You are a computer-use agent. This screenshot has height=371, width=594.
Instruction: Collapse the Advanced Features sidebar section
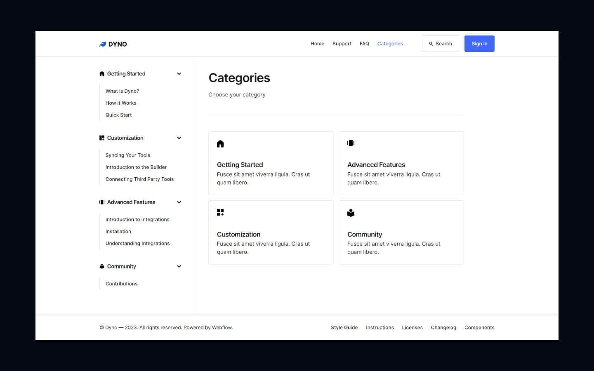pyautogui.click(x=179, y=202)
